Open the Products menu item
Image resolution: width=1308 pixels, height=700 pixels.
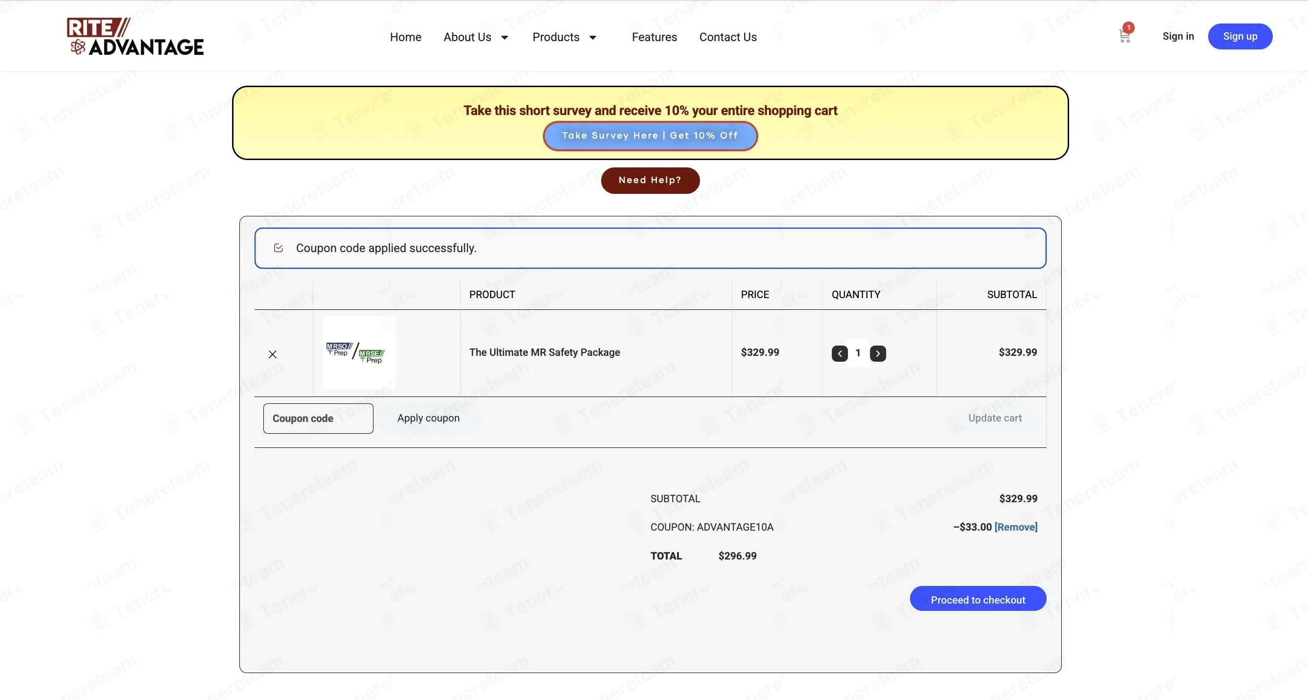coord(556,37)
